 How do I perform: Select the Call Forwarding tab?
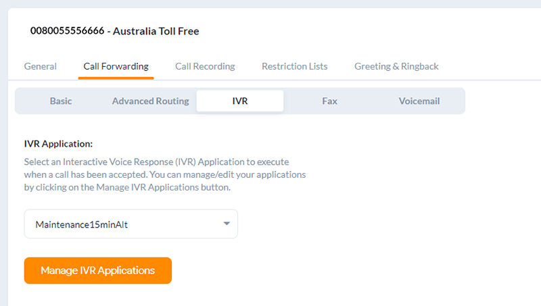point(116,66)
